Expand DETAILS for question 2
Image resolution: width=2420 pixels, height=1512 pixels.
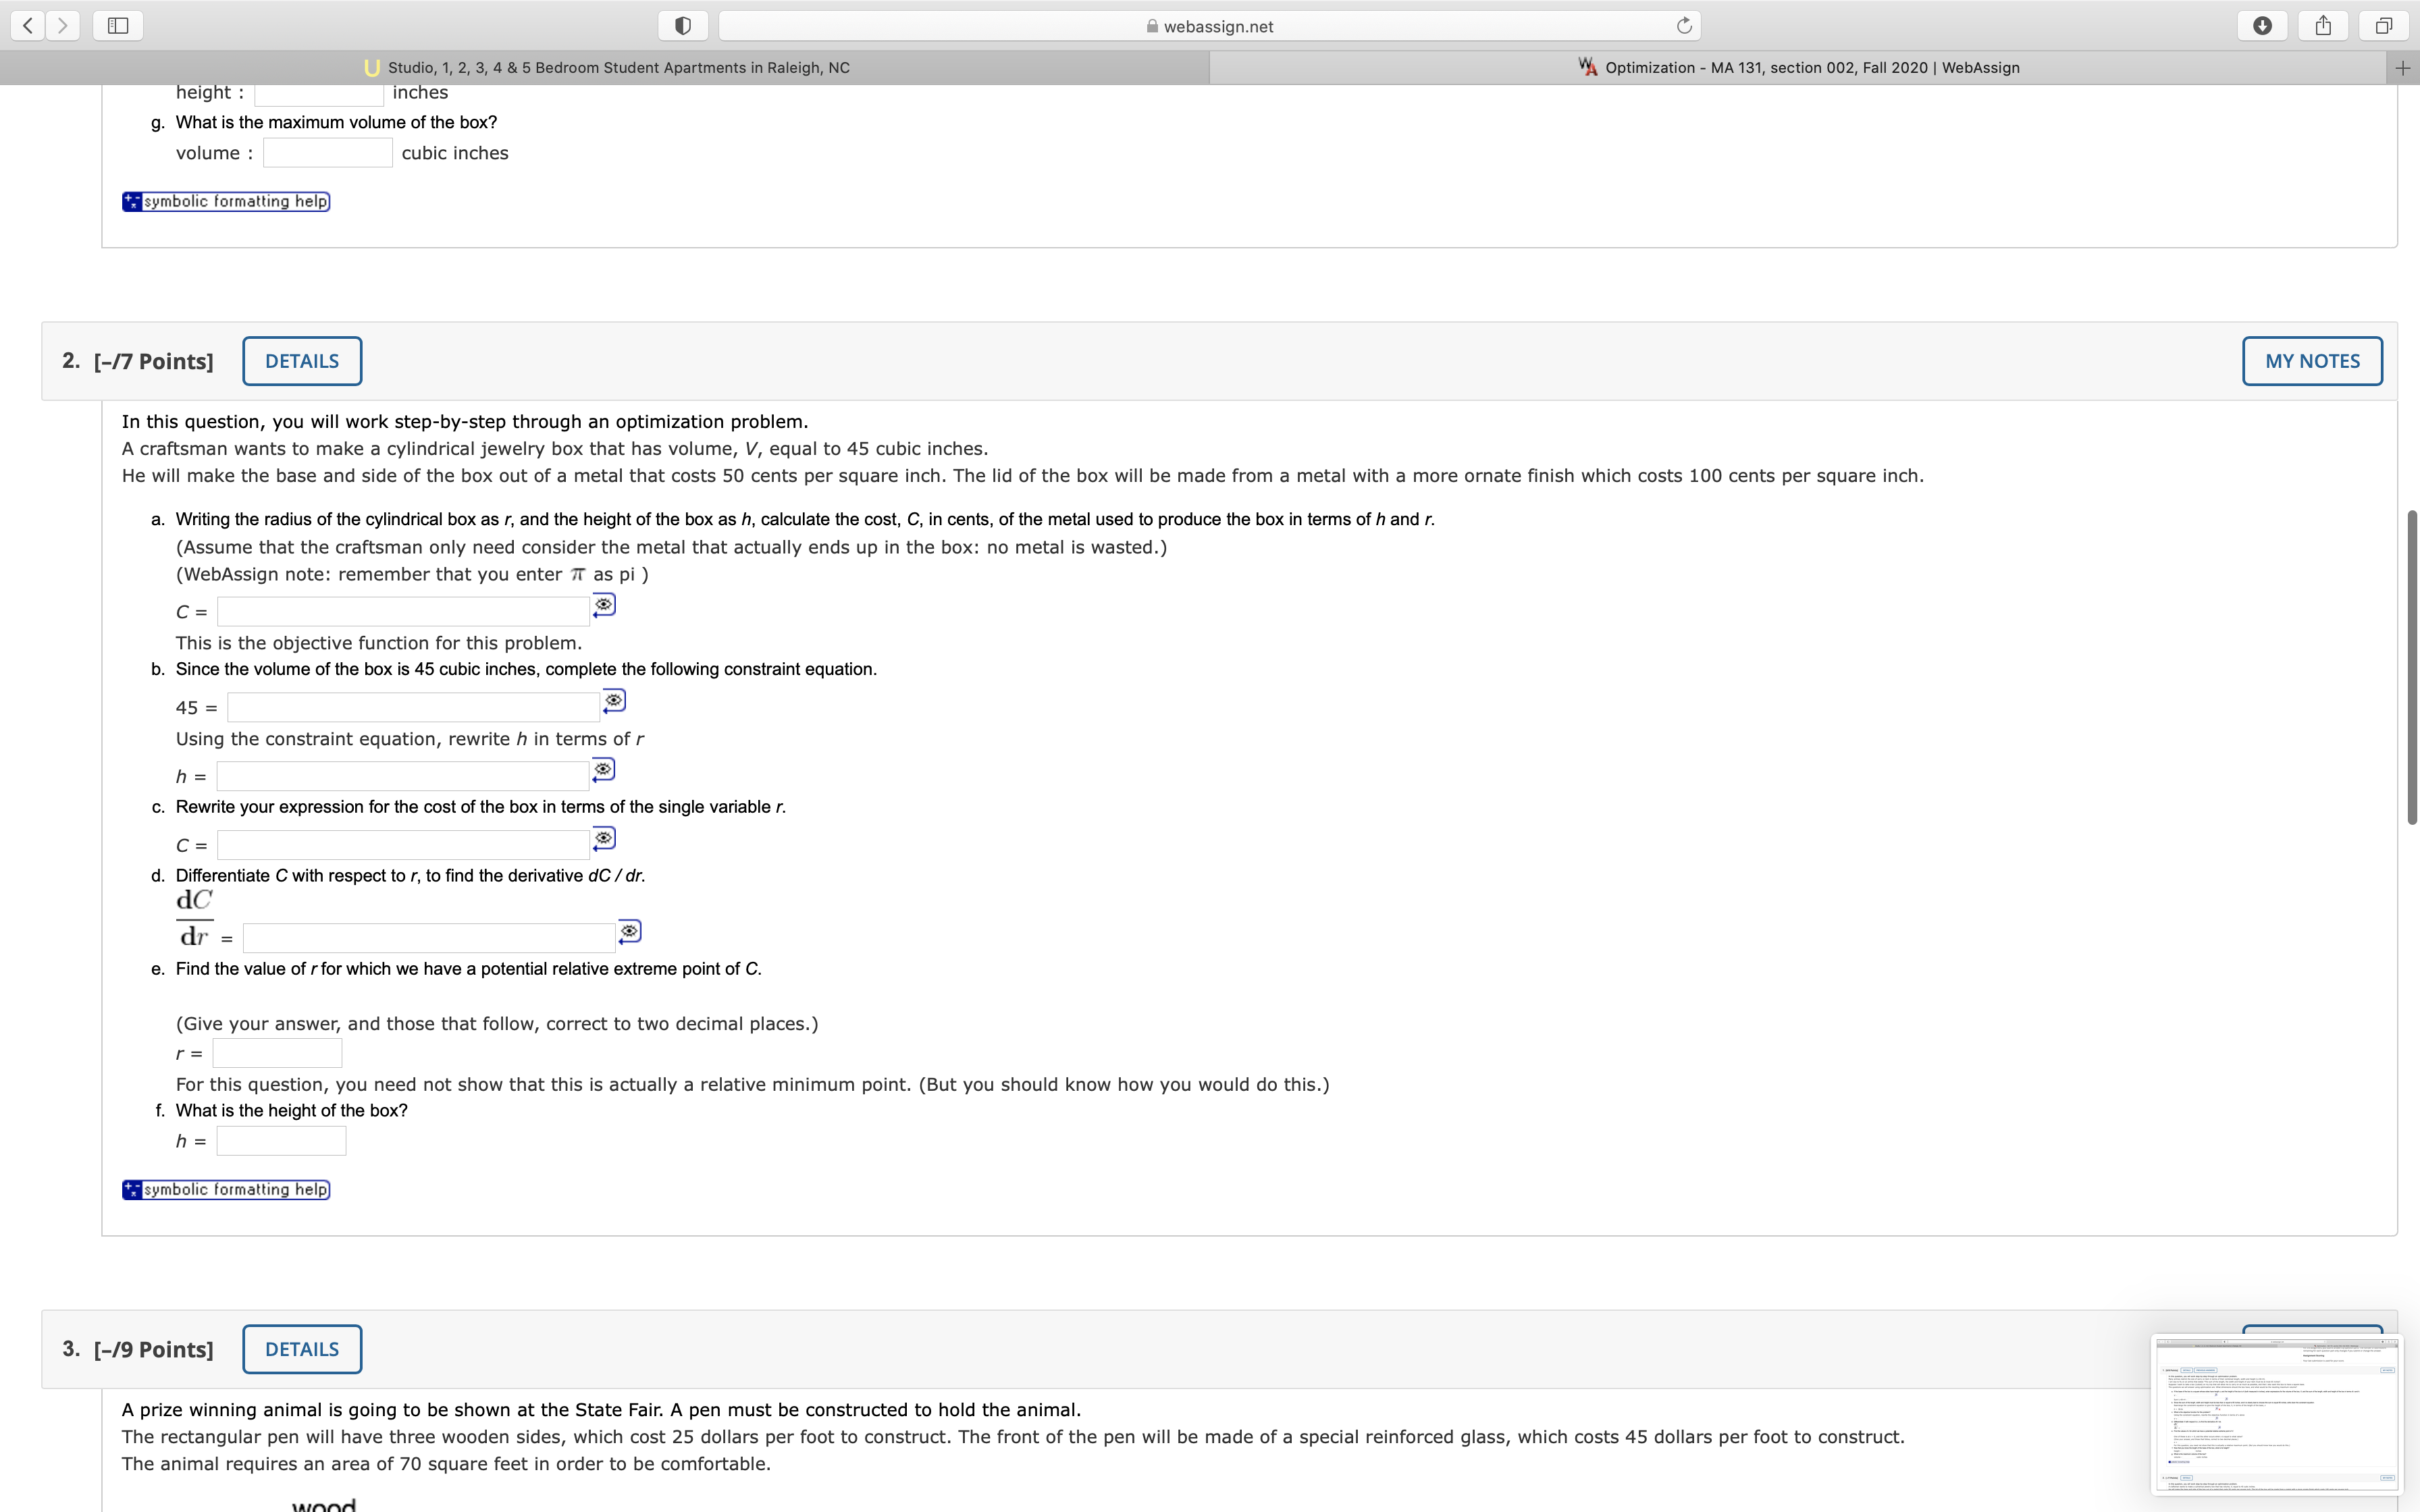click(x=301, y=360)
